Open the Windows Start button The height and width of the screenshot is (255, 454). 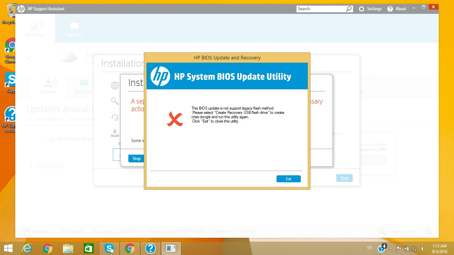click(x=8, y=248)
